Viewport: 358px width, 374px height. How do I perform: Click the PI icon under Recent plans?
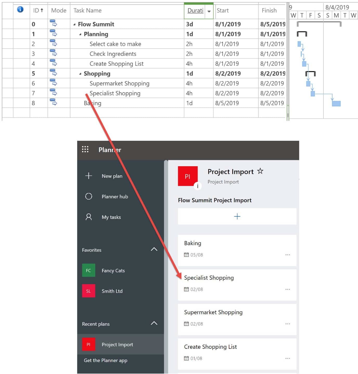pyautogui.click(x=89, y=344)
